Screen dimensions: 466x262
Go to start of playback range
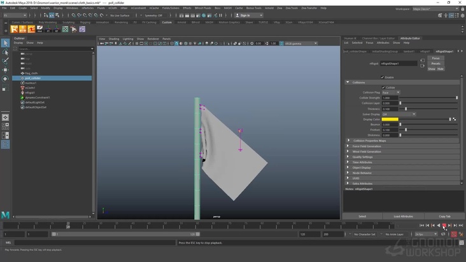421,225
